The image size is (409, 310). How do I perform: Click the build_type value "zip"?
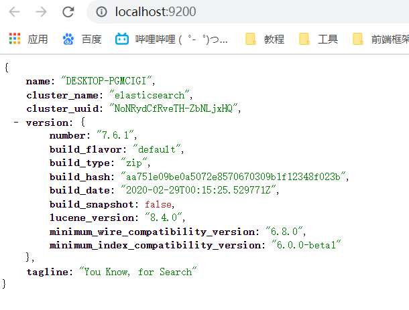click(134, 163)
